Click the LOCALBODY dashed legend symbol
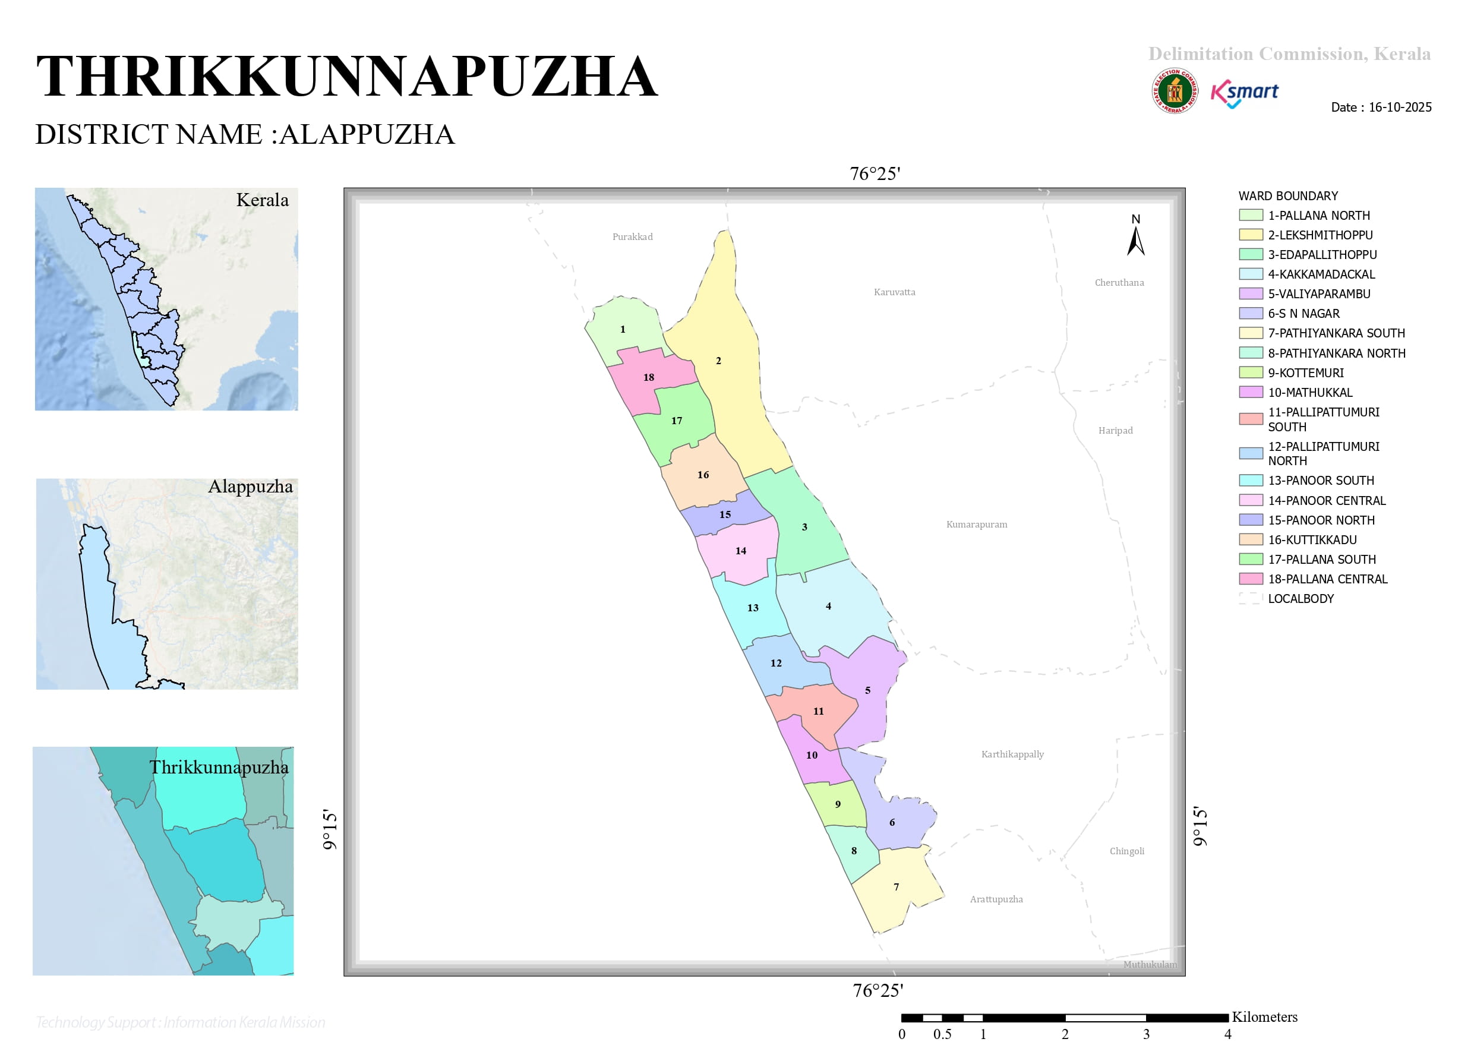 (1251, 598)
